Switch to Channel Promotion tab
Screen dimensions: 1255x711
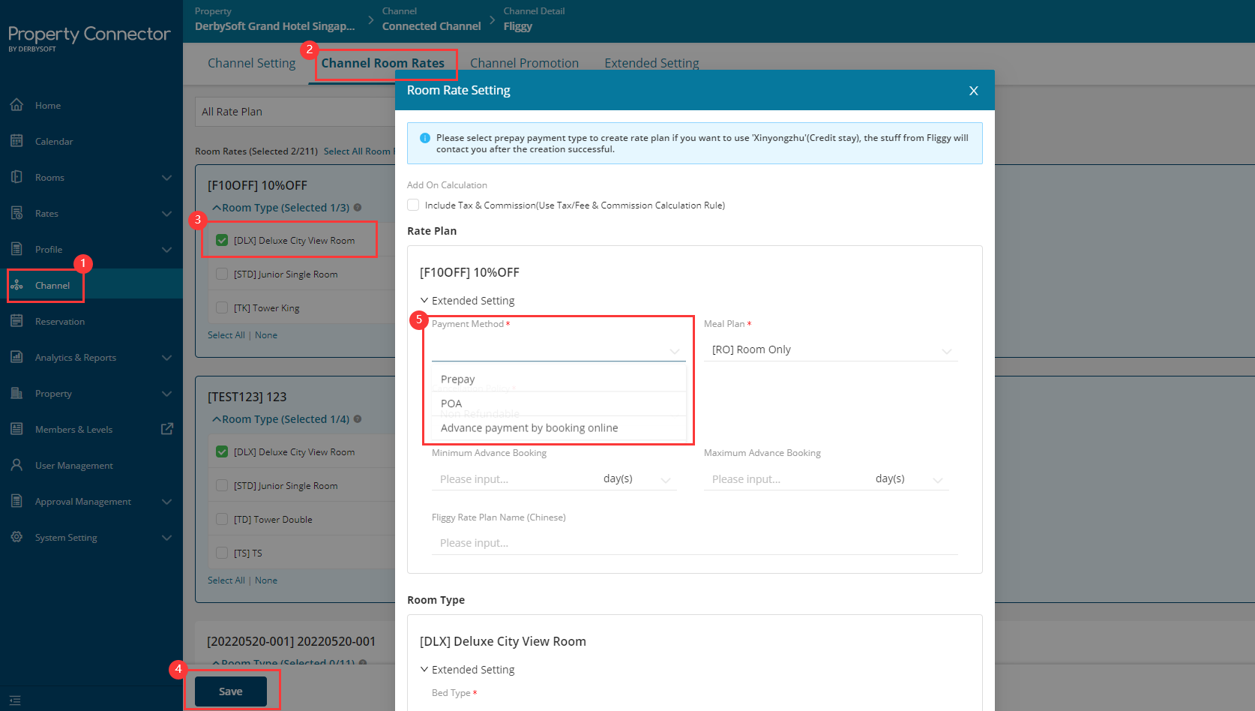click(524, 63)
